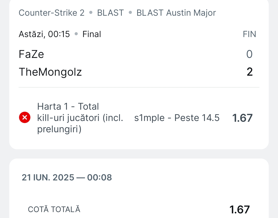Click the Astăzi, 00:15 match time
This screenshot has height=218, width=278.
(44, 34)
